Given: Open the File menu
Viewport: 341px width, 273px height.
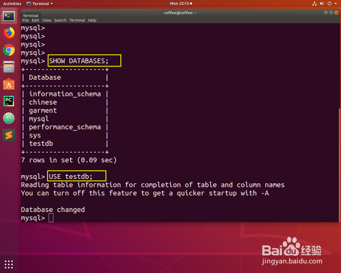Looking at the screenshot, I should click(26, 20).
